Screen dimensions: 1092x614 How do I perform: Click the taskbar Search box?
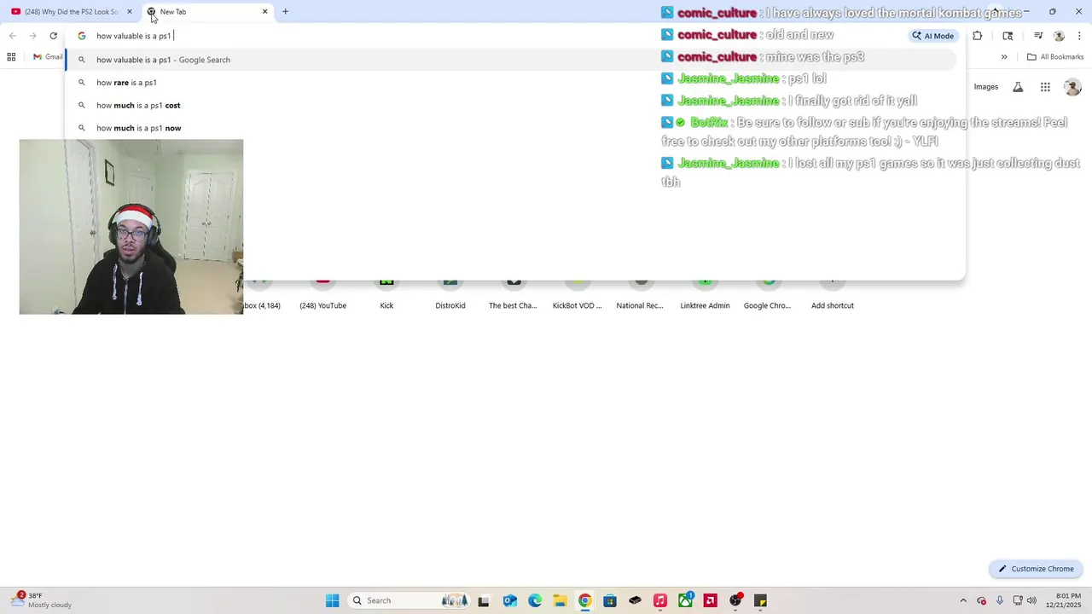(x=409, y=600)
